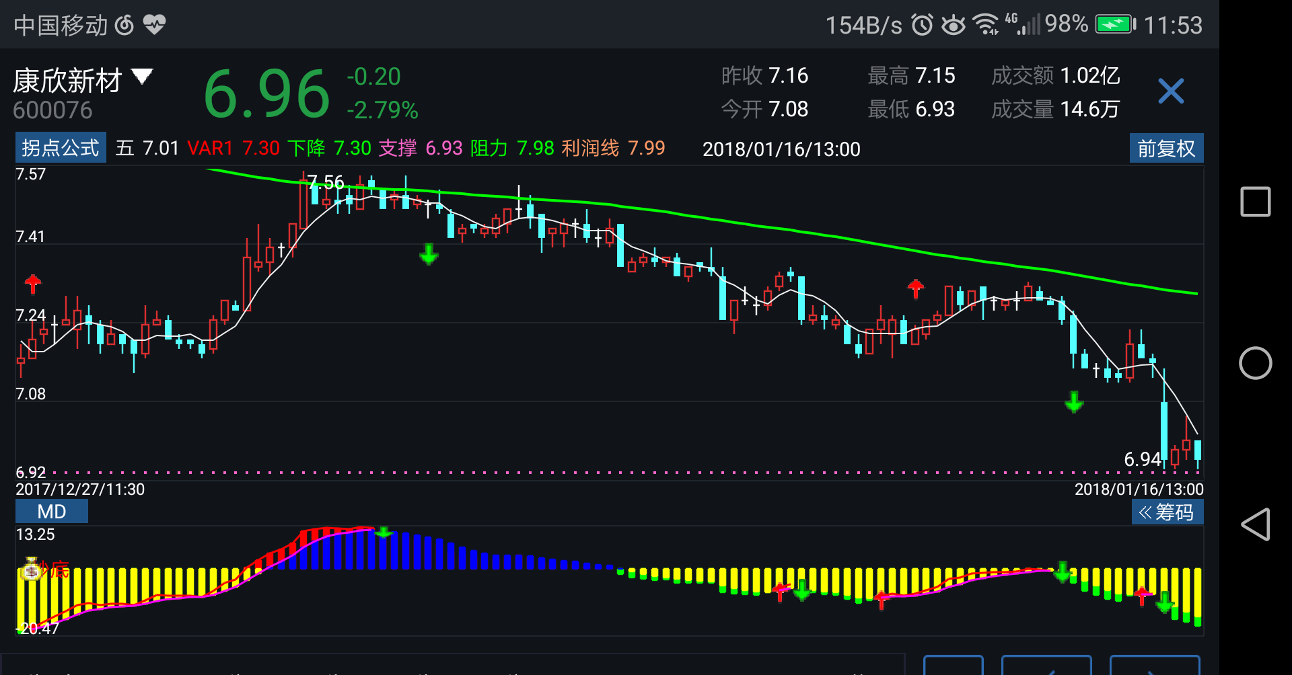Tap the percent change -2.79%

pyautogui.click(x=382, y=110)
